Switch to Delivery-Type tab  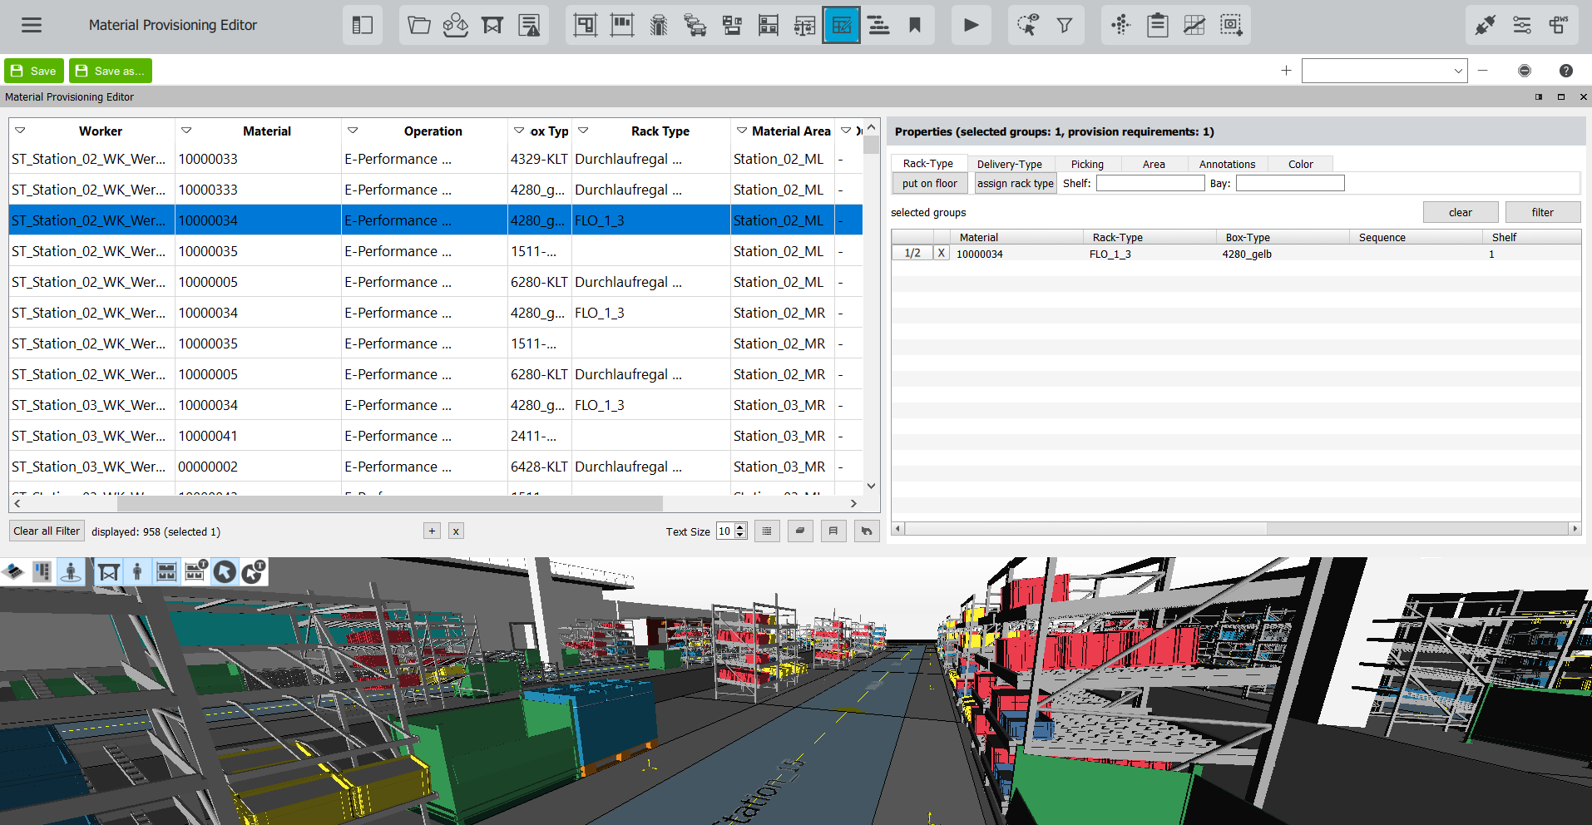1009,164
